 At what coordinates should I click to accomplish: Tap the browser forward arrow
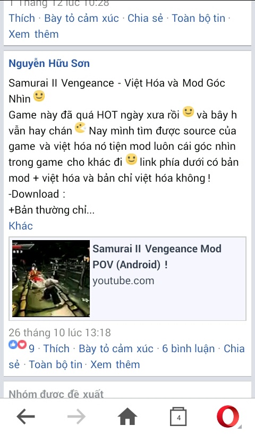coord(76,416)
